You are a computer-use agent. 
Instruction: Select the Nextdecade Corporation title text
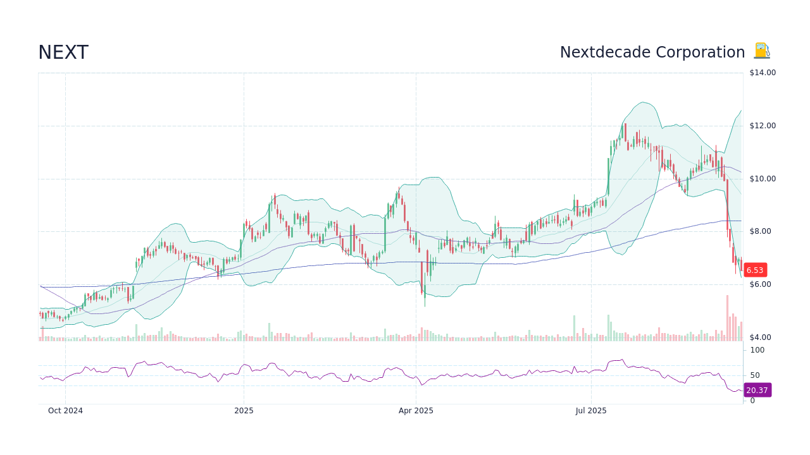click(x=652, y=52)
